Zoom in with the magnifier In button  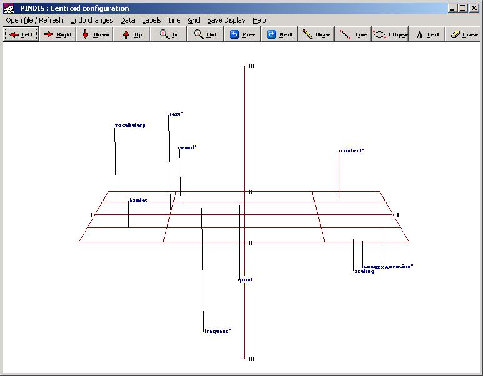(168, 34)
